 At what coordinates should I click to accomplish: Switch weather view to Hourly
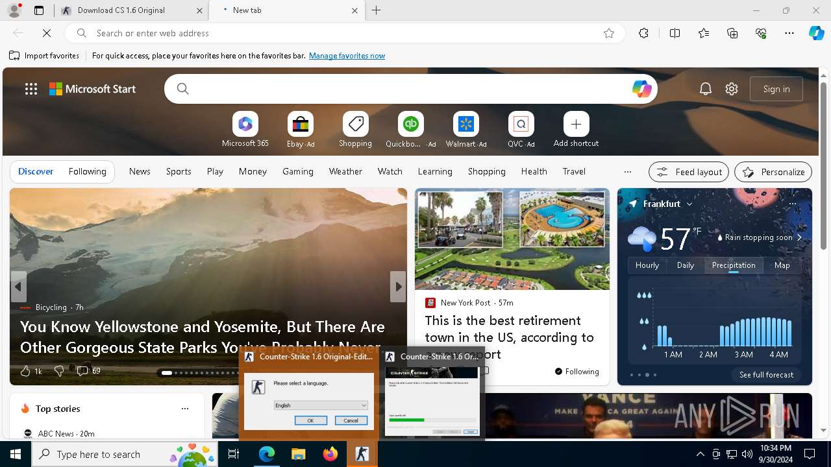647,265
